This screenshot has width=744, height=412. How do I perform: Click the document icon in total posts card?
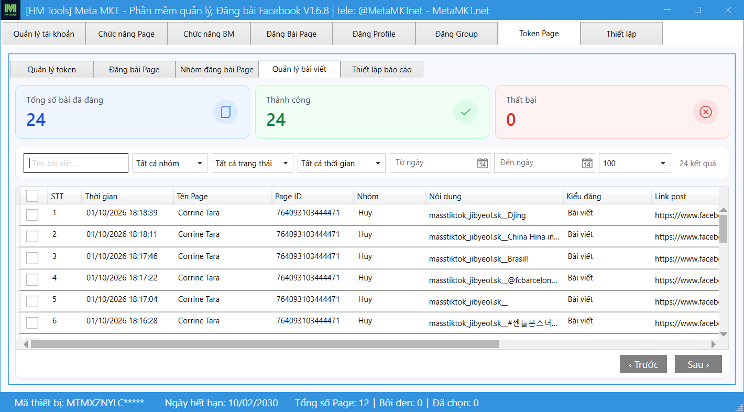pyautogui.click(x=226, y=112)
